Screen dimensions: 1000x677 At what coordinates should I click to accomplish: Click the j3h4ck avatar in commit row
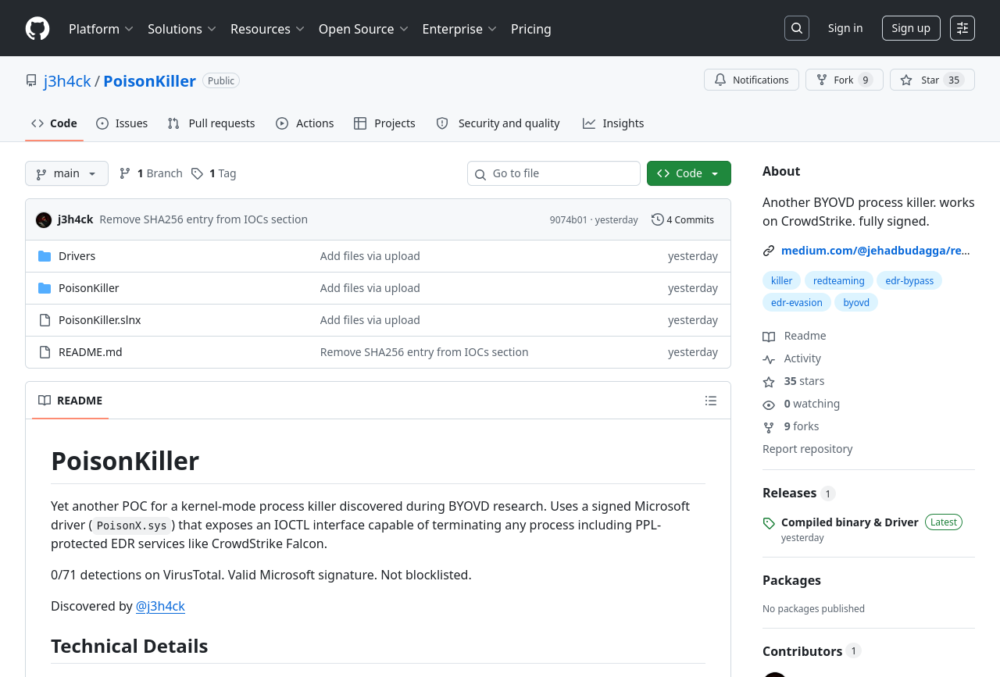tap(44, 219)
